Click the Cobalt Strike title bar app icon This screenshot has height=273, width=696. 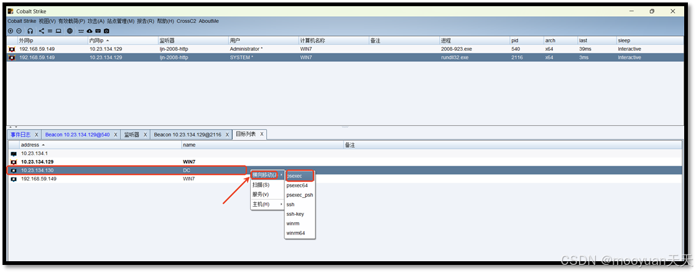[x=10, y=11]
